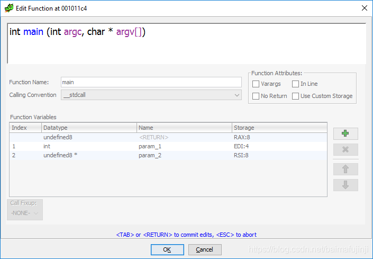Click the Cancel button

205,249
